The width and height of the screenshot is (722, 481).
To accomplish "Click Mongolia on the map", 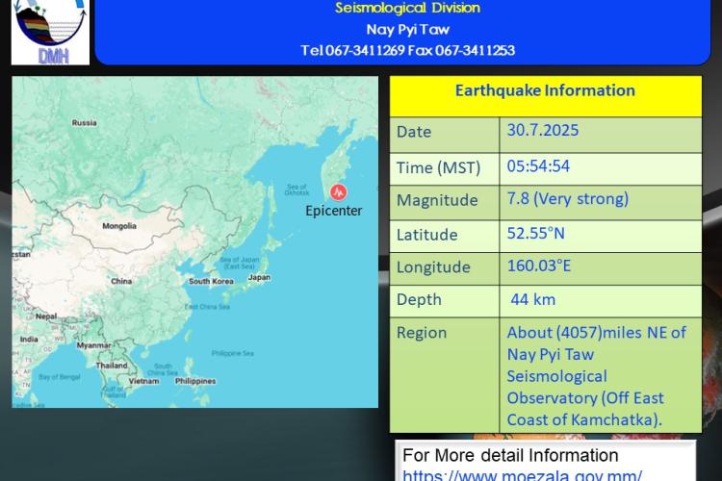I will (x=118, y=227).
